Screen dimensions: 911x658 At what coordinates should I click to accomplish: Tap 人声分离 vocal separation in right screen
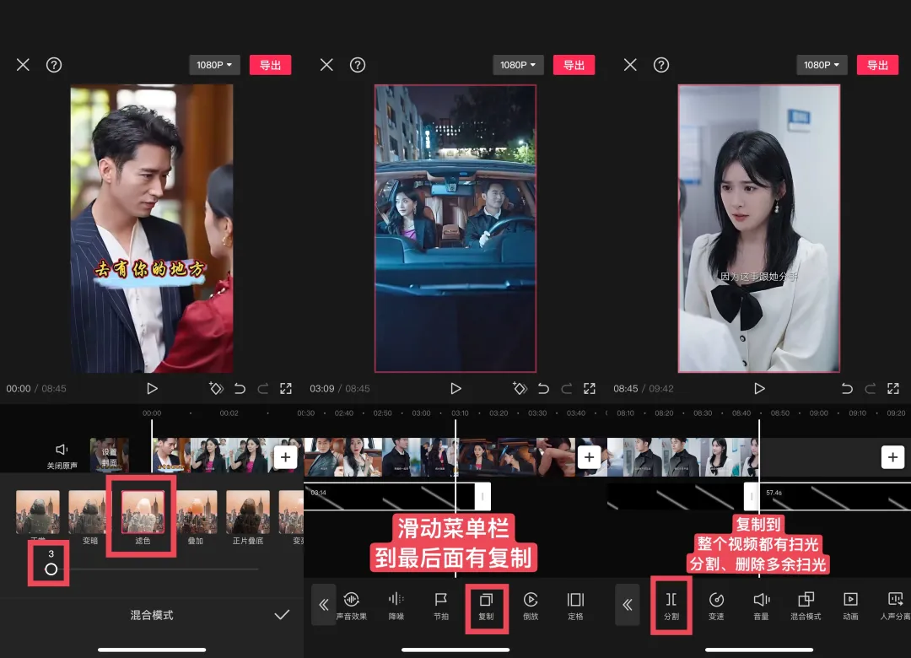pos(895,606)
